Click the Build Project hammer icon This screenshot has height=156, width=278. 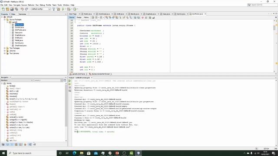click(x=54, y=9)
